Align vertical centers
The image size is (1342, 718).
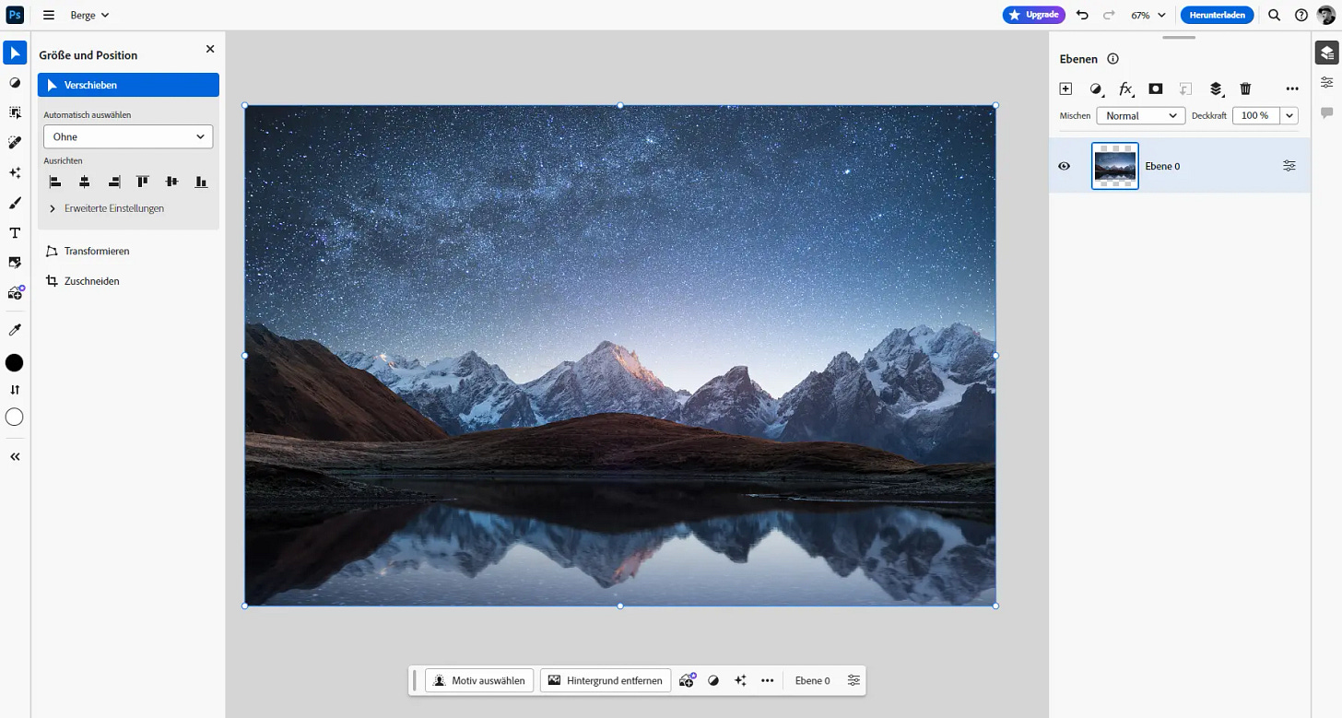tap(171, 182)
